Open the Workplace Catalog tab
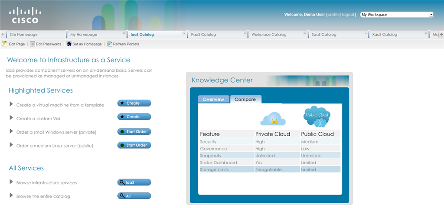This screenshot has height=208, width=444. [x=278, y=35]
